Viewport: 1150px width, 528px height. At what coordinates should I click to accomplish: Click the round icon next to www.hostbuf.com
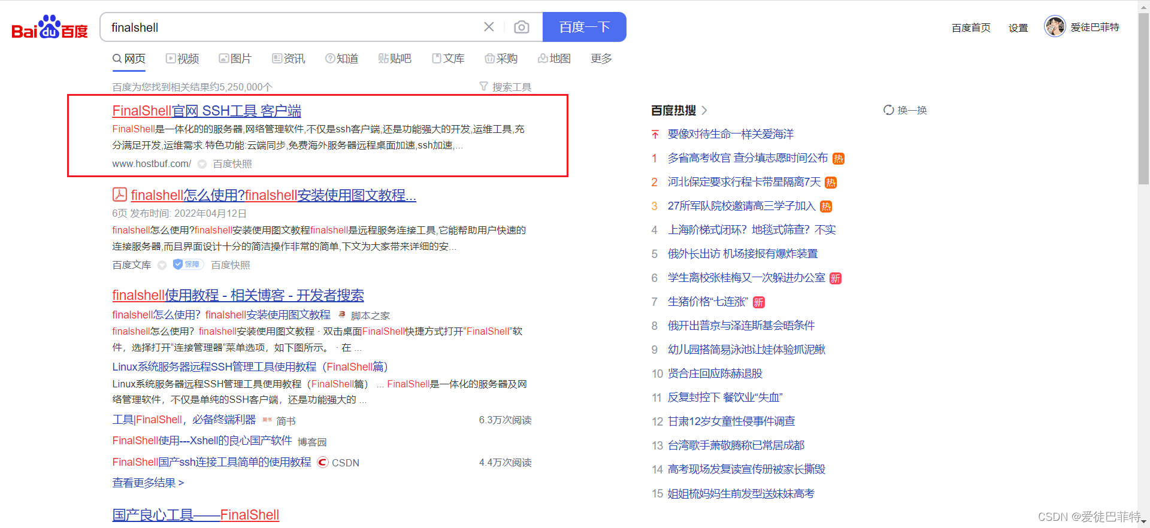click(202, 164)
